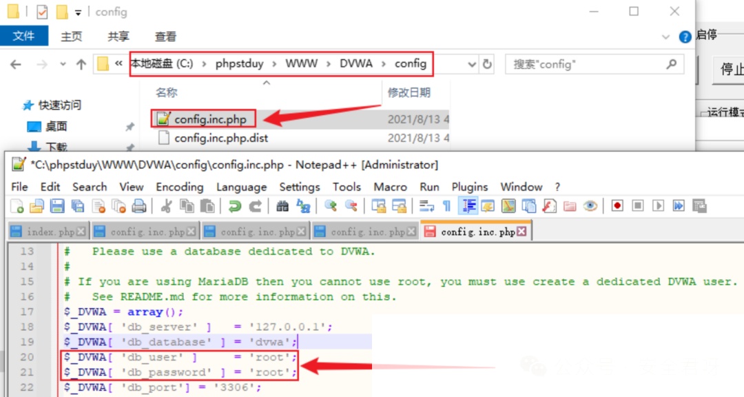Viewport: 744px width, 397px height.
Task: Select 桌面 in the Explorer sidebar
Action: click(x=56, y=126)
